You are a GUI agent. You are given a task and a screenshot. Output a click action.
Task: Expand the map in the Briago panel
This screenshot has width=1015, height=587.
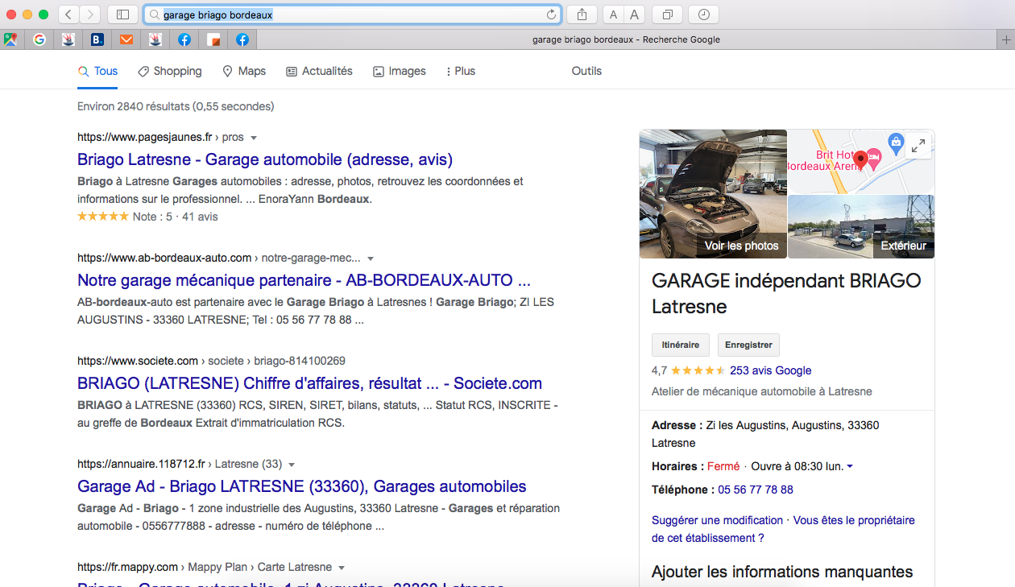tap(918, 147)
